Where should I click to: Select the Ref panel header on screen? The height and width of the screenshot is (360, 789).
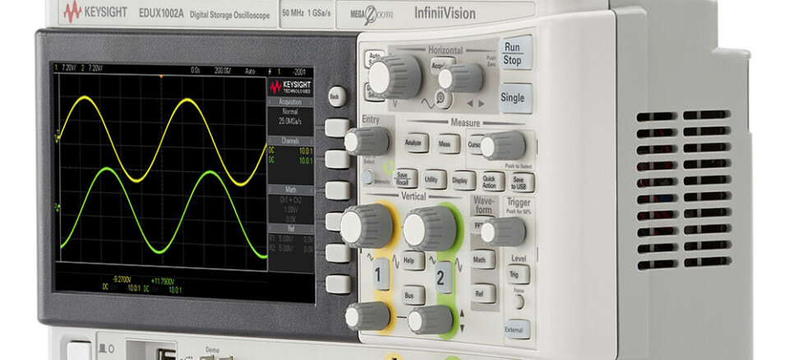pyautogui.click(x=290, y=228)
